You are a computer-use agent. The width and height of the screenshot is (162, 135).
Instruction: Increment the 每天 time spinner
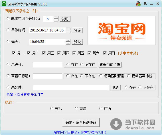point(68,40)
